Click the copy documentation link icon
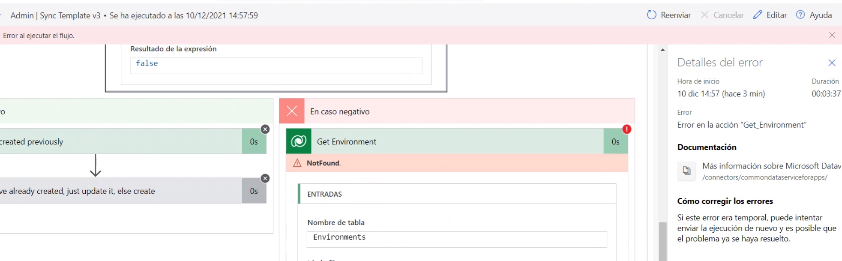Viewport: 842px width, 261px height. click(x=686, y=171)
